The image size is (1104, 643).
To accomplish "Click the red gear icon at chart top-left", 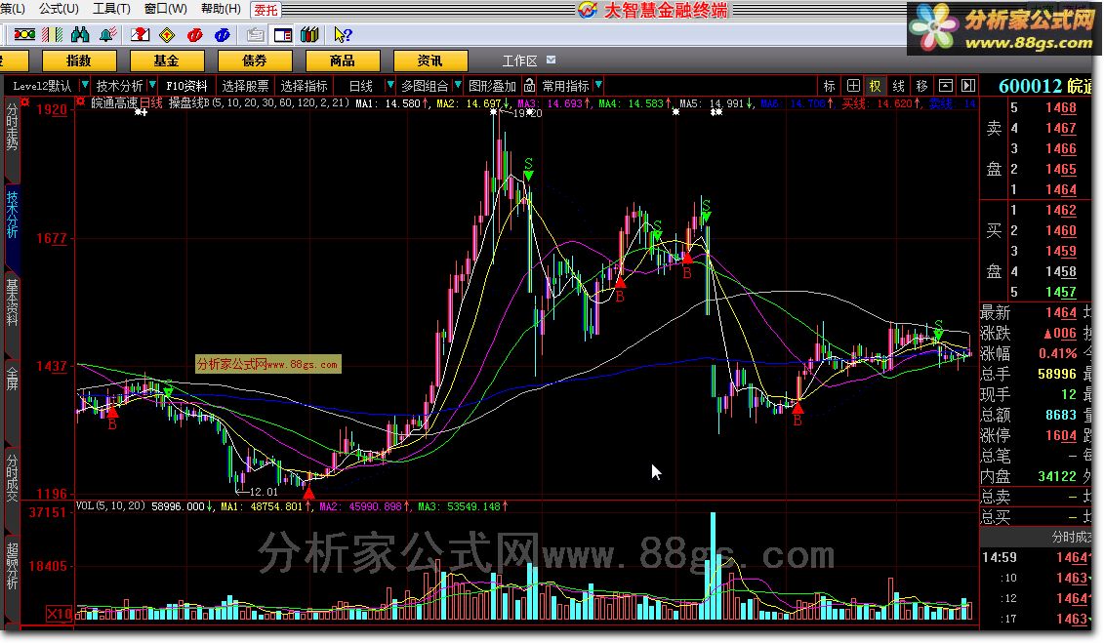I will pos(24,102).
